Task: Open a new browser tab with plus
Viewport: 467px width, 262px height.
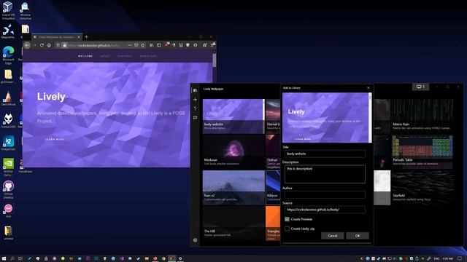Action: pos(86,37)
